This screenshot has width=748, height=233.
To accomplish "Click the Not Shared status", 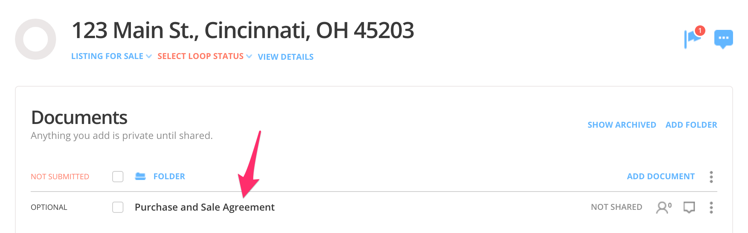I will 616,207.
